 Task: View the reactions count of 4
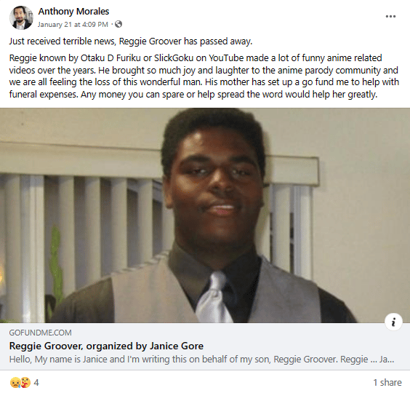[x=36, y=383]
